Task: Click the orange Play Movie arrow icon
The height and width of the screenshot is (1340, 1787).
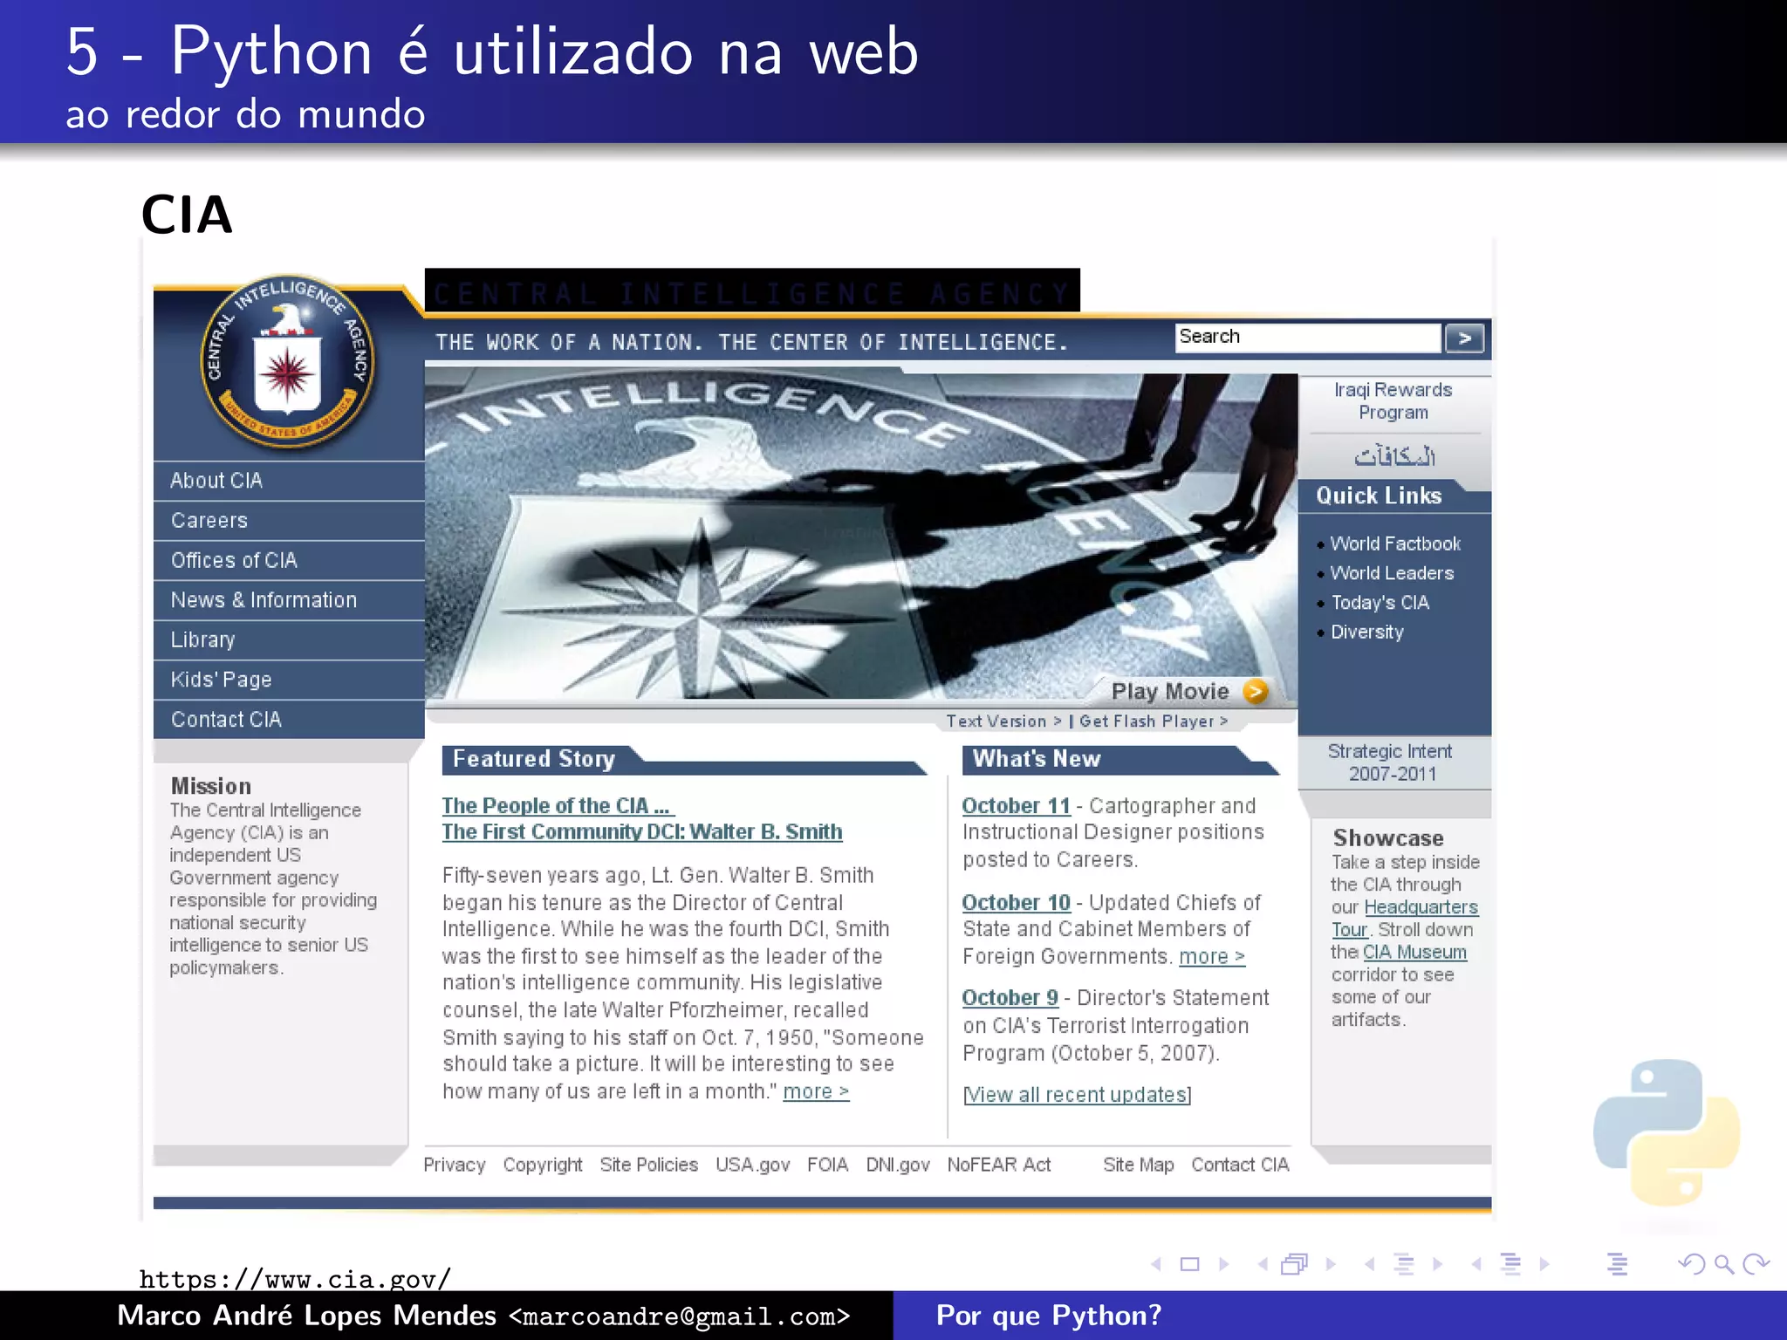Action: (x=1255, y=692)
